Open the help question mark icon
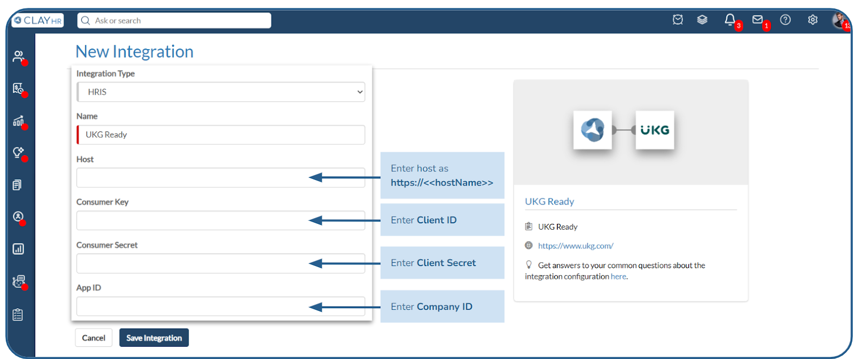The height and width of the screenshot is (359, 855). [x=785, y=20]
